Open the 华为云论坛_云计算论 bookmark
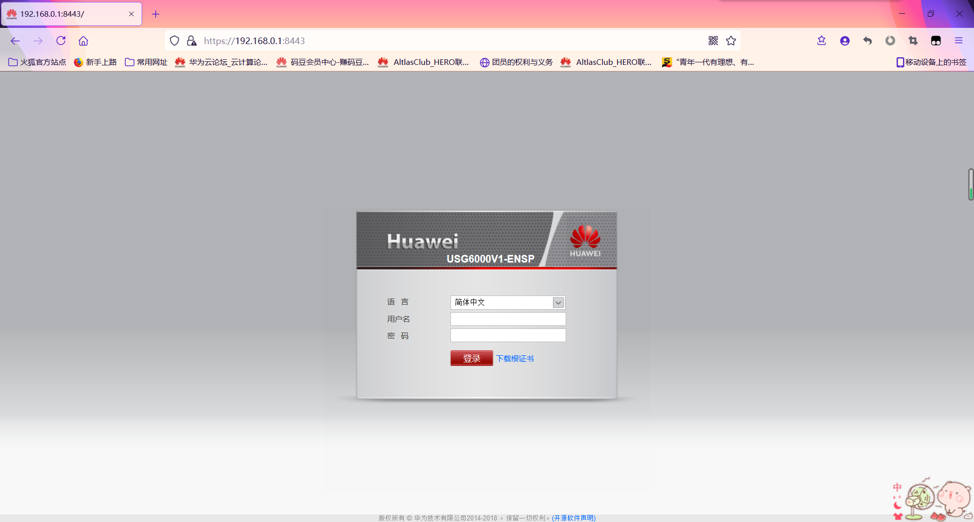The width and height of the screenshot is (974, 522). click(221, 62)
